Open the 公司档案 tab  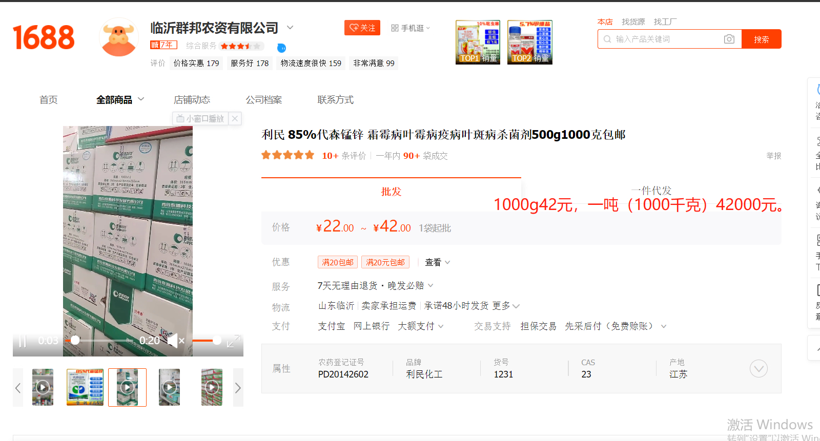click(263, 100)
